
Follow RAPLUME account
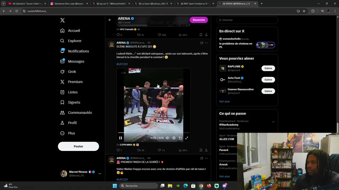point(268,68)
